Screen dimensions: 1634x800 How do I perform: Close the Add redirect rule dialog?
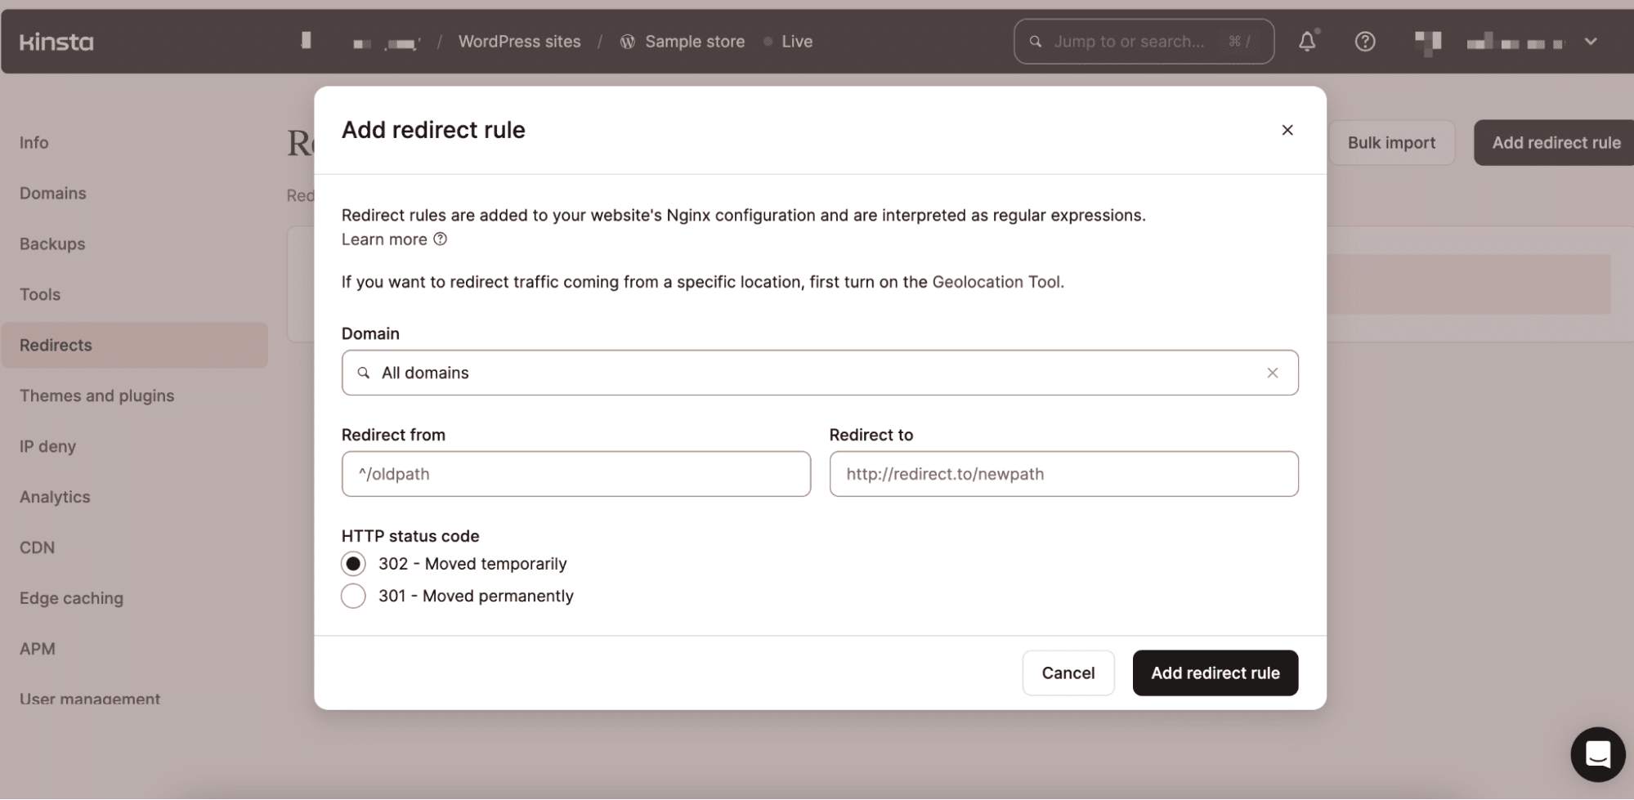pyautogui.click(x=1287, y=129)
